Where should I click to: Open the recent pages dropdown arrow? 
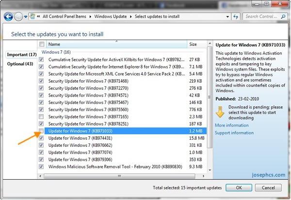(x=26, y=17)
